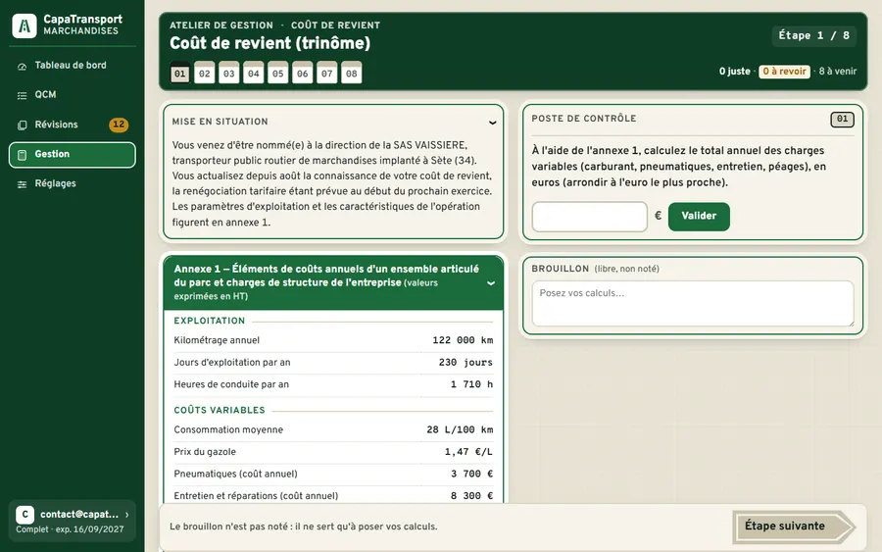
Task: Jump to step 02
Action: click(x=204, y=73)
